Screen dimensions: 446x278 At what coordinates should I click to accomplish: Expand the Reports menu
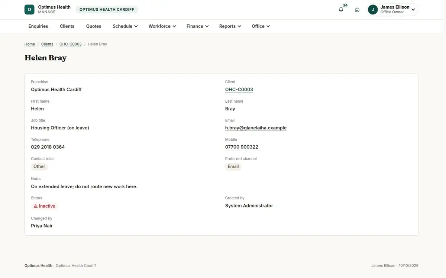[x=230, y=26]
